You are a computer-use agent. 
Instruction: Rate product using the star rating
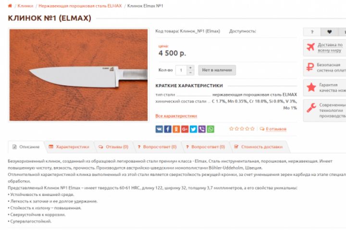coord(242,129)
